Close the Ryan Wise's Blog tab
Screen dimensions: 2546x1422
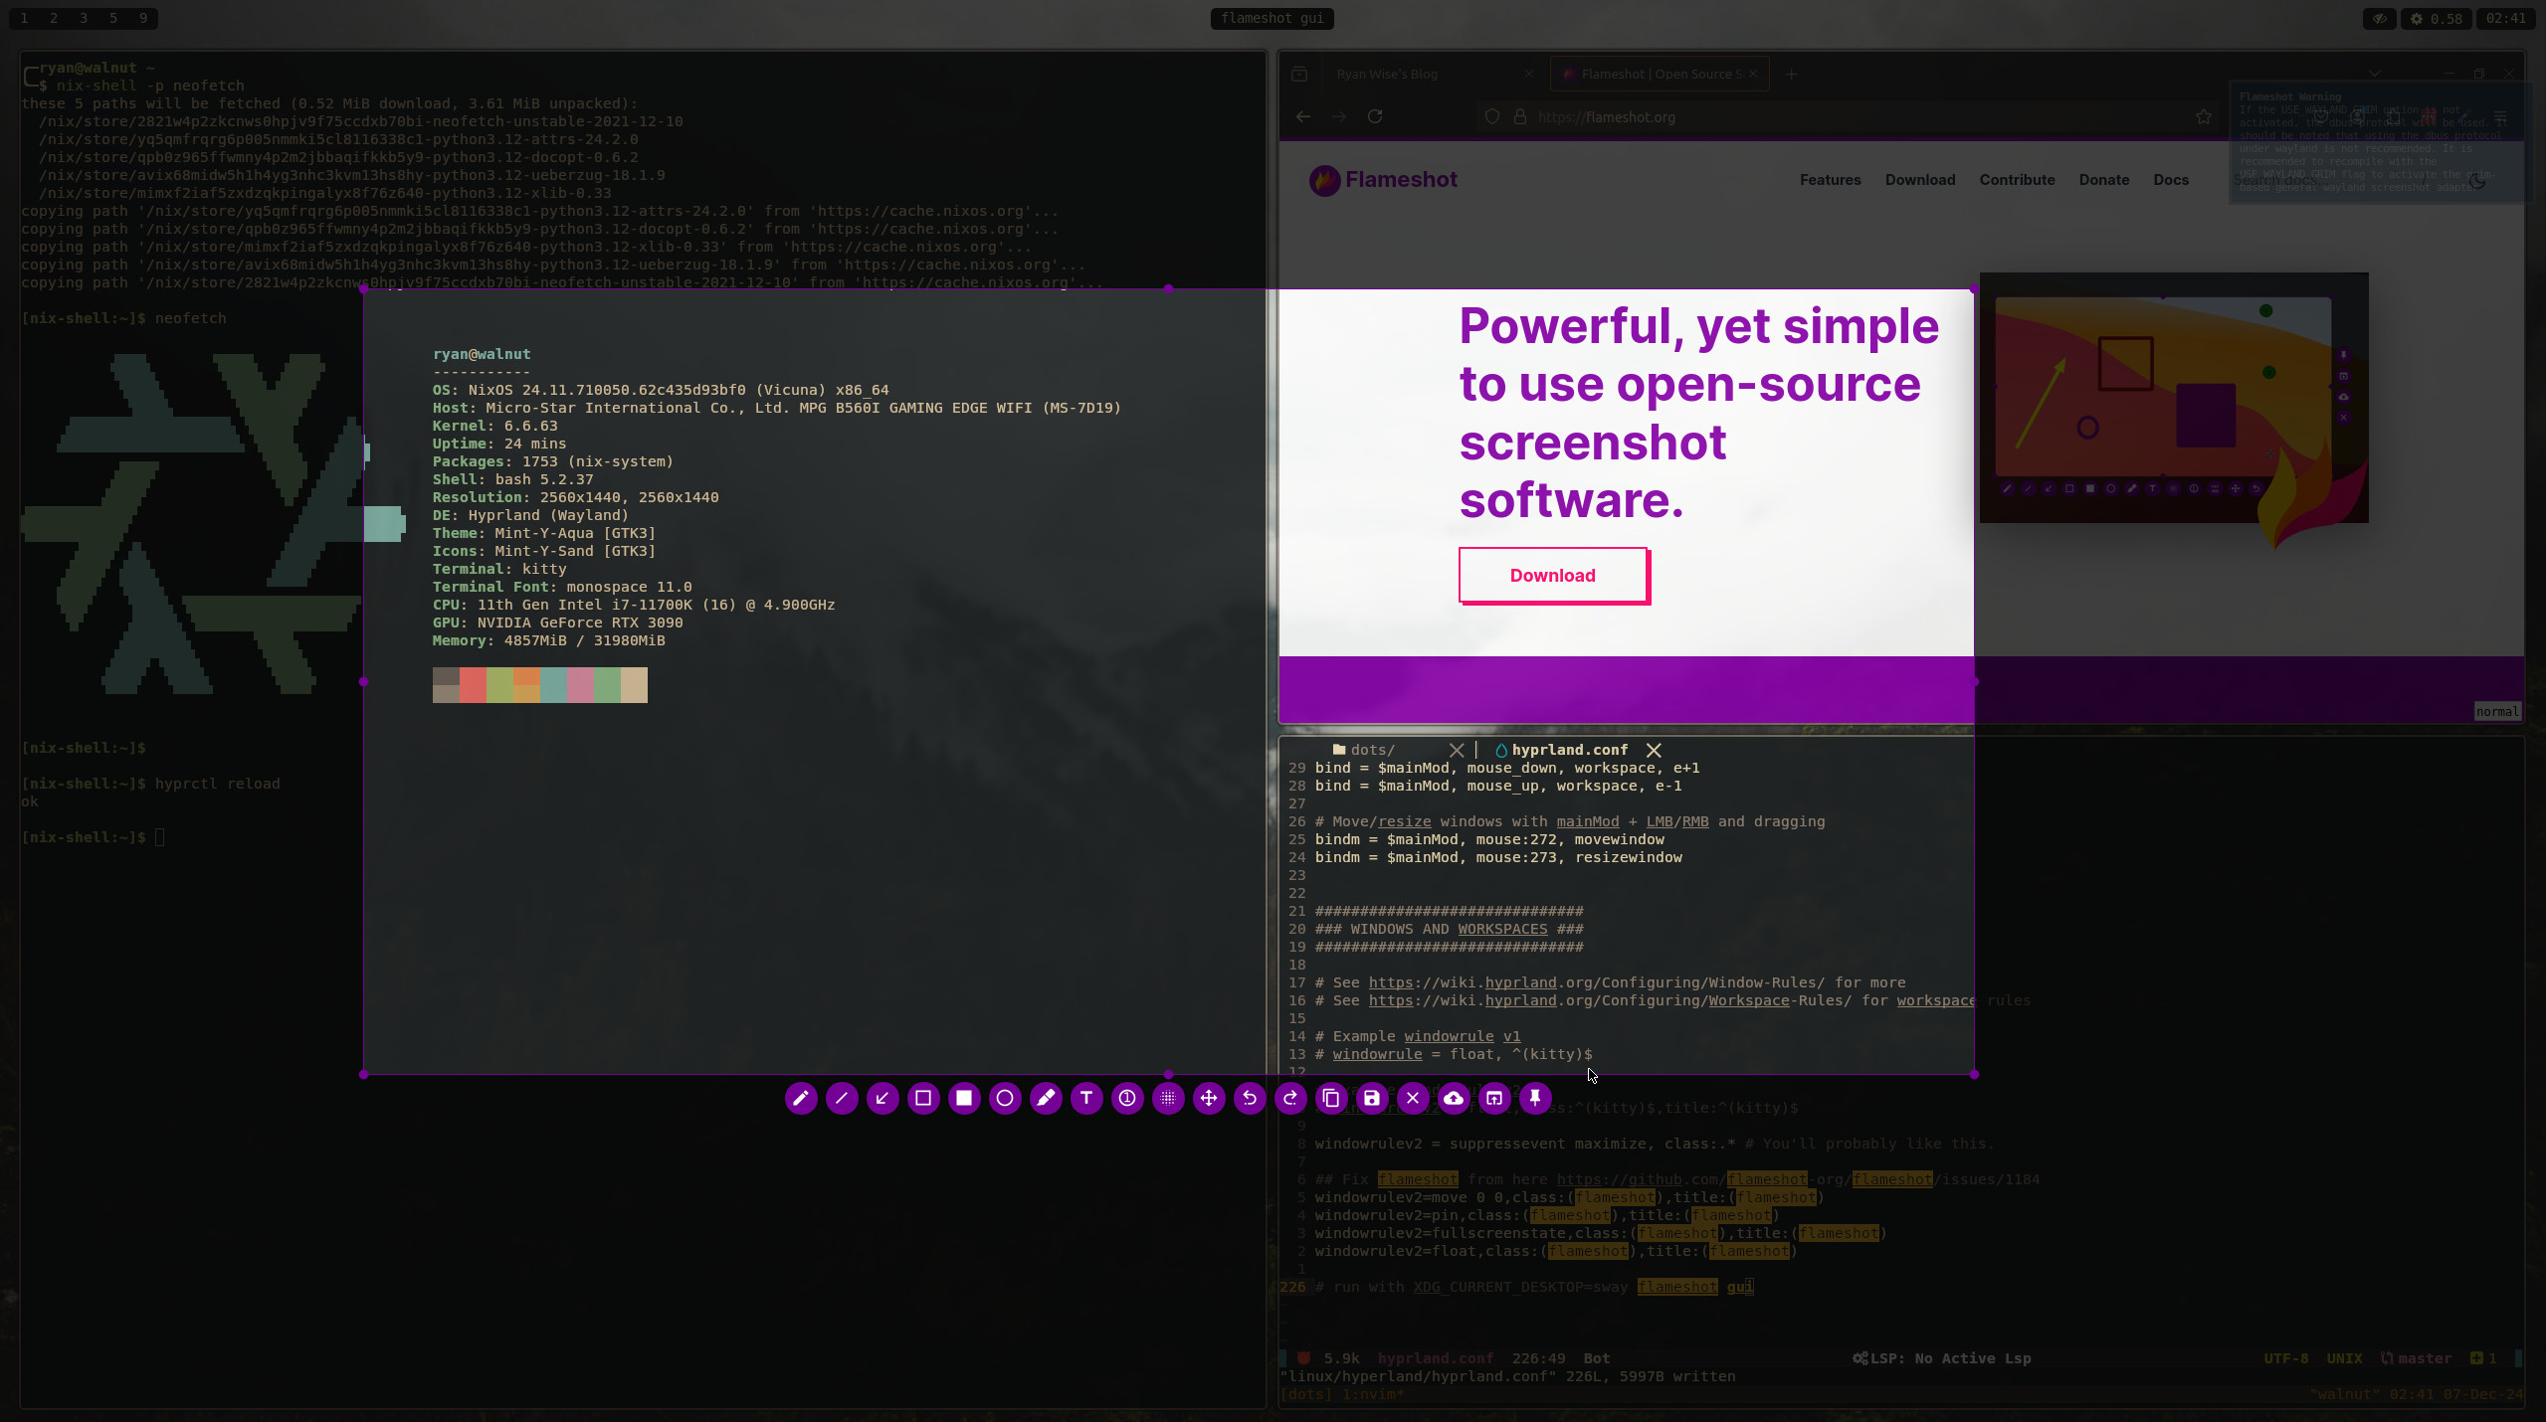click(1529, 74)
